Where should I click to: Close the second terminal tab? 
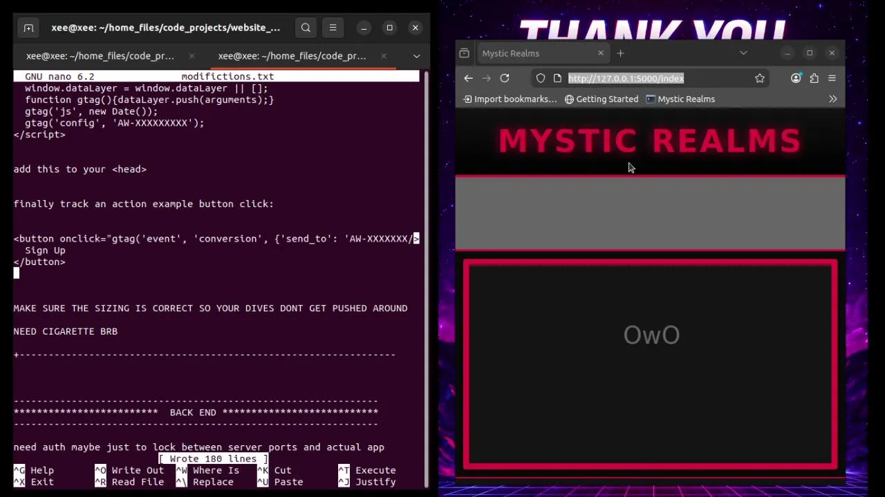(x=383, y=56)
